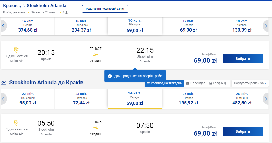Image resolution: width=272 pixels, height=143 pixels.
Task: Switch to 'Розклад на тиждень' view
Action: click(164, 83)
